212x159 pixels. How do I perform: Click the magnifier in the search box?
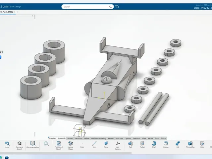coord(110,7)
